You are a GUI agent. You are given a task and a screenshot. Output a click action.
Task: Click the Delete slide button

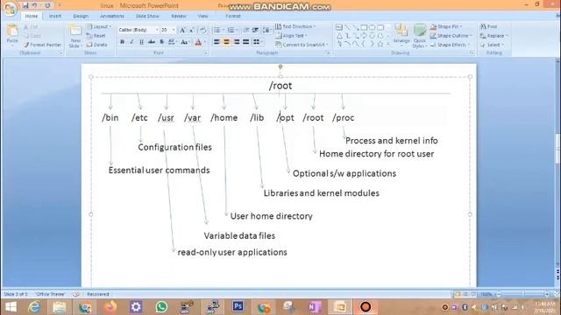pos(97,45)
